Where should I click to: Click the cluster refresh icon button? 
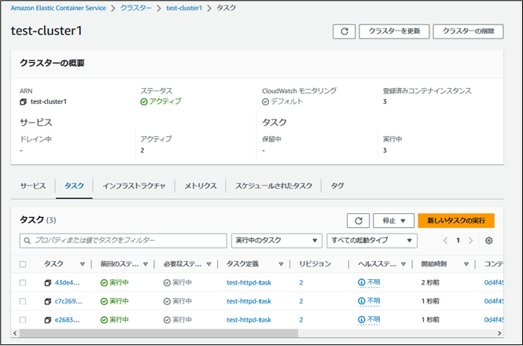[x=344, y=31]
